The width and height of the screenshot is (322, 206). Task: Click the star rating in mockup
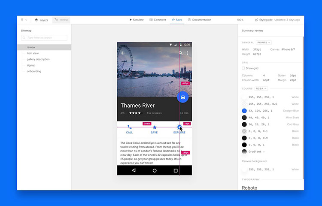point(135,113)
